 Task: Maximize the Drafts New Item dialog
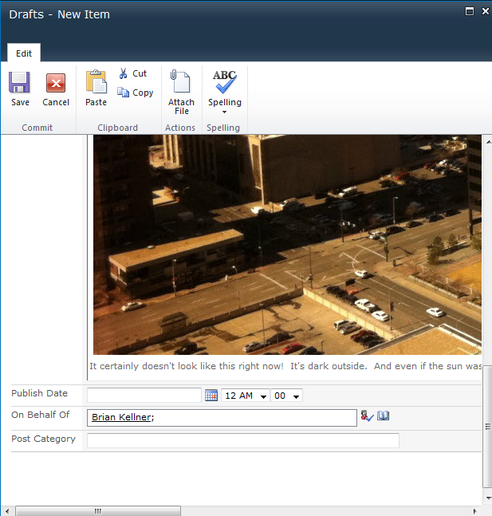[469, 11]
